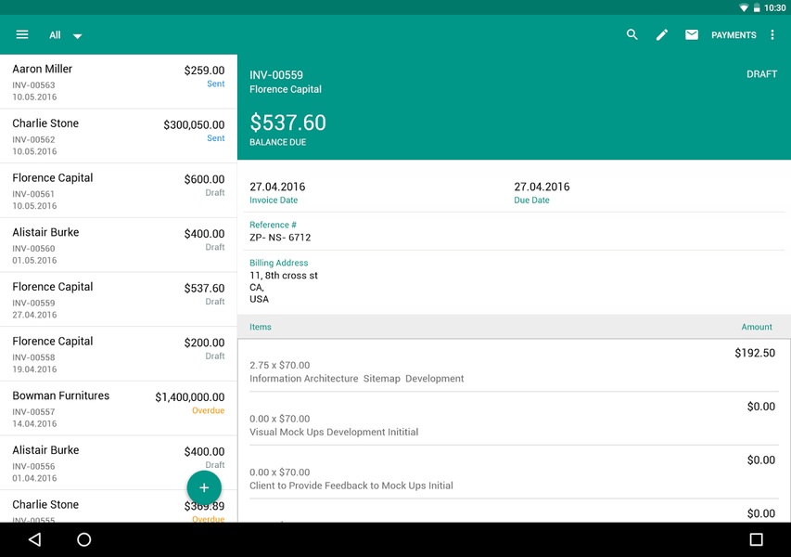This screenshot has width=791, height=557.
Task: Select Florence Capital invoice INV-00559 in list
Action: pyautogui.click(x=119, y=300)
